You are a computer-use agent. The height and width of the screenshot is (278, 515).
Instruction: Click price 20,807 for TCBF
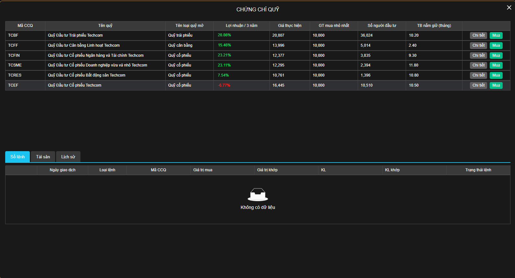(x=278, y=35)
